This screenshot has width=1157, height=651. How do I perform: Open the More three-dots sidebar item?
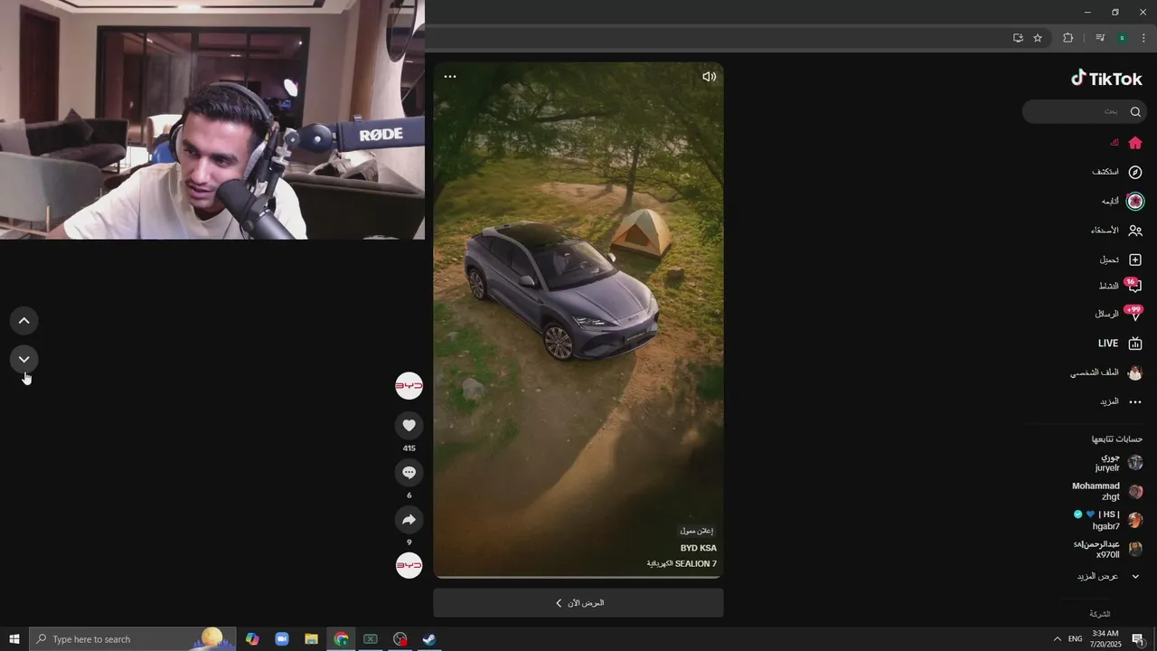click(x=1122, y=401)
